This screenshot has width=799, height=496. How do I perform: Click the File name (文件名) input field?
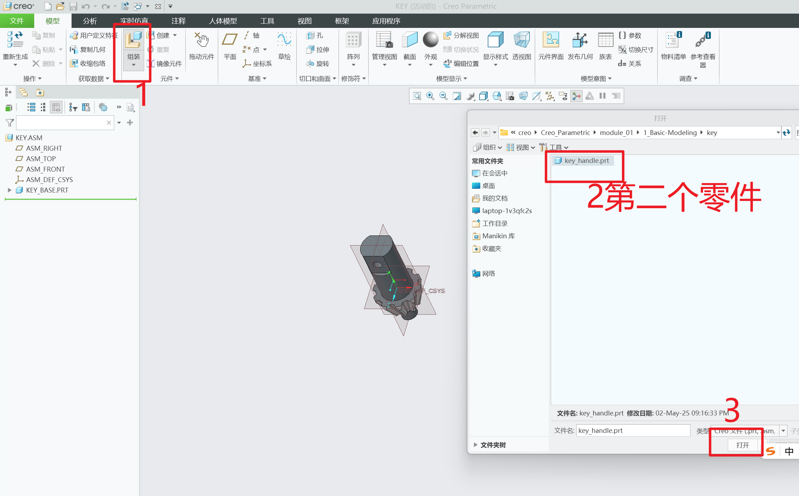(632, 431)
